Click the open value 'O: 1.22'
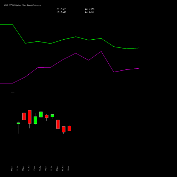Viewport: 177px width, 177px height. click(61, 12)
